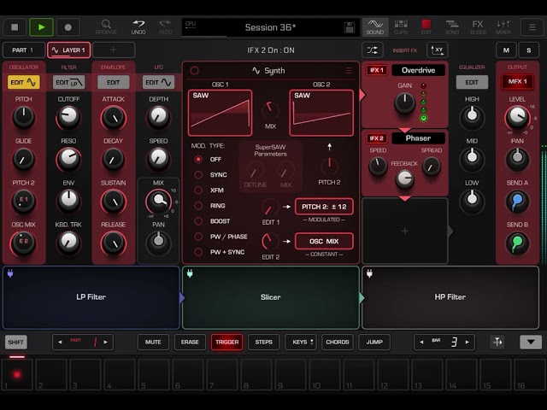
Task: Open the hamburger main menu
Action: (x=532, y=27)
